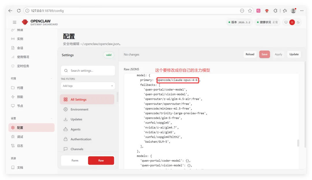
Task: Bookmark this page with the star icon
Action: point(250,11)
